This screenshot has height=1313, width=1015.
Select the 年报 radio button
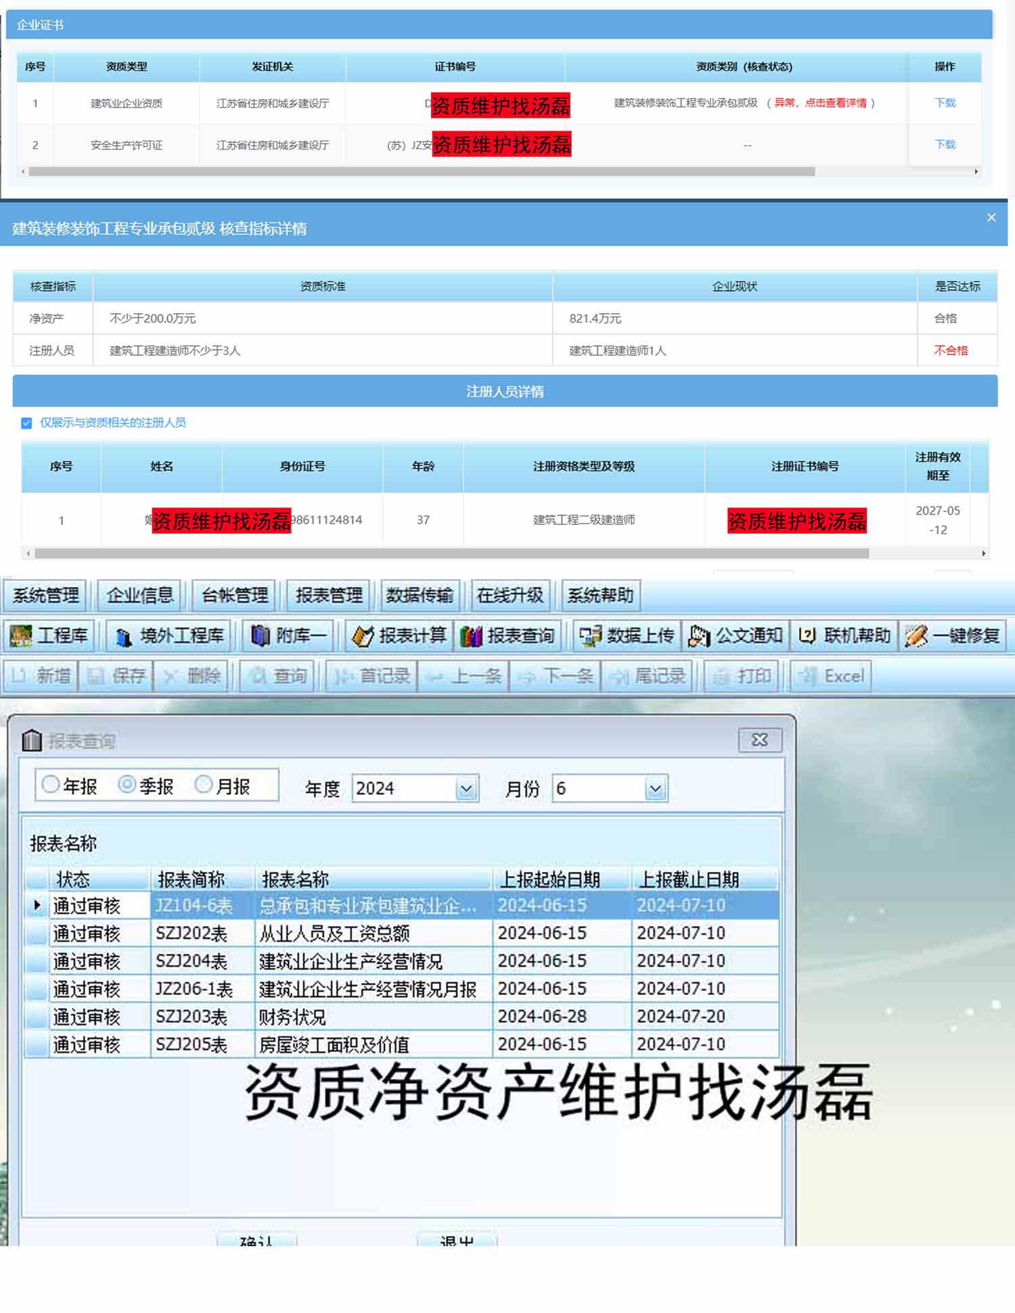[x=50, y=785]
